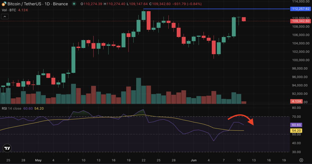Screen dimensions: 312x164
Task: Click the Bitcoin coin icon in the title
Action: pos(4,4)
